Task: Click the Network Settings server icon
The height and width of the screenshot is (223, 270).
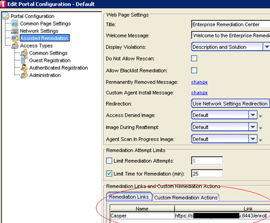Action: (15, 31)
